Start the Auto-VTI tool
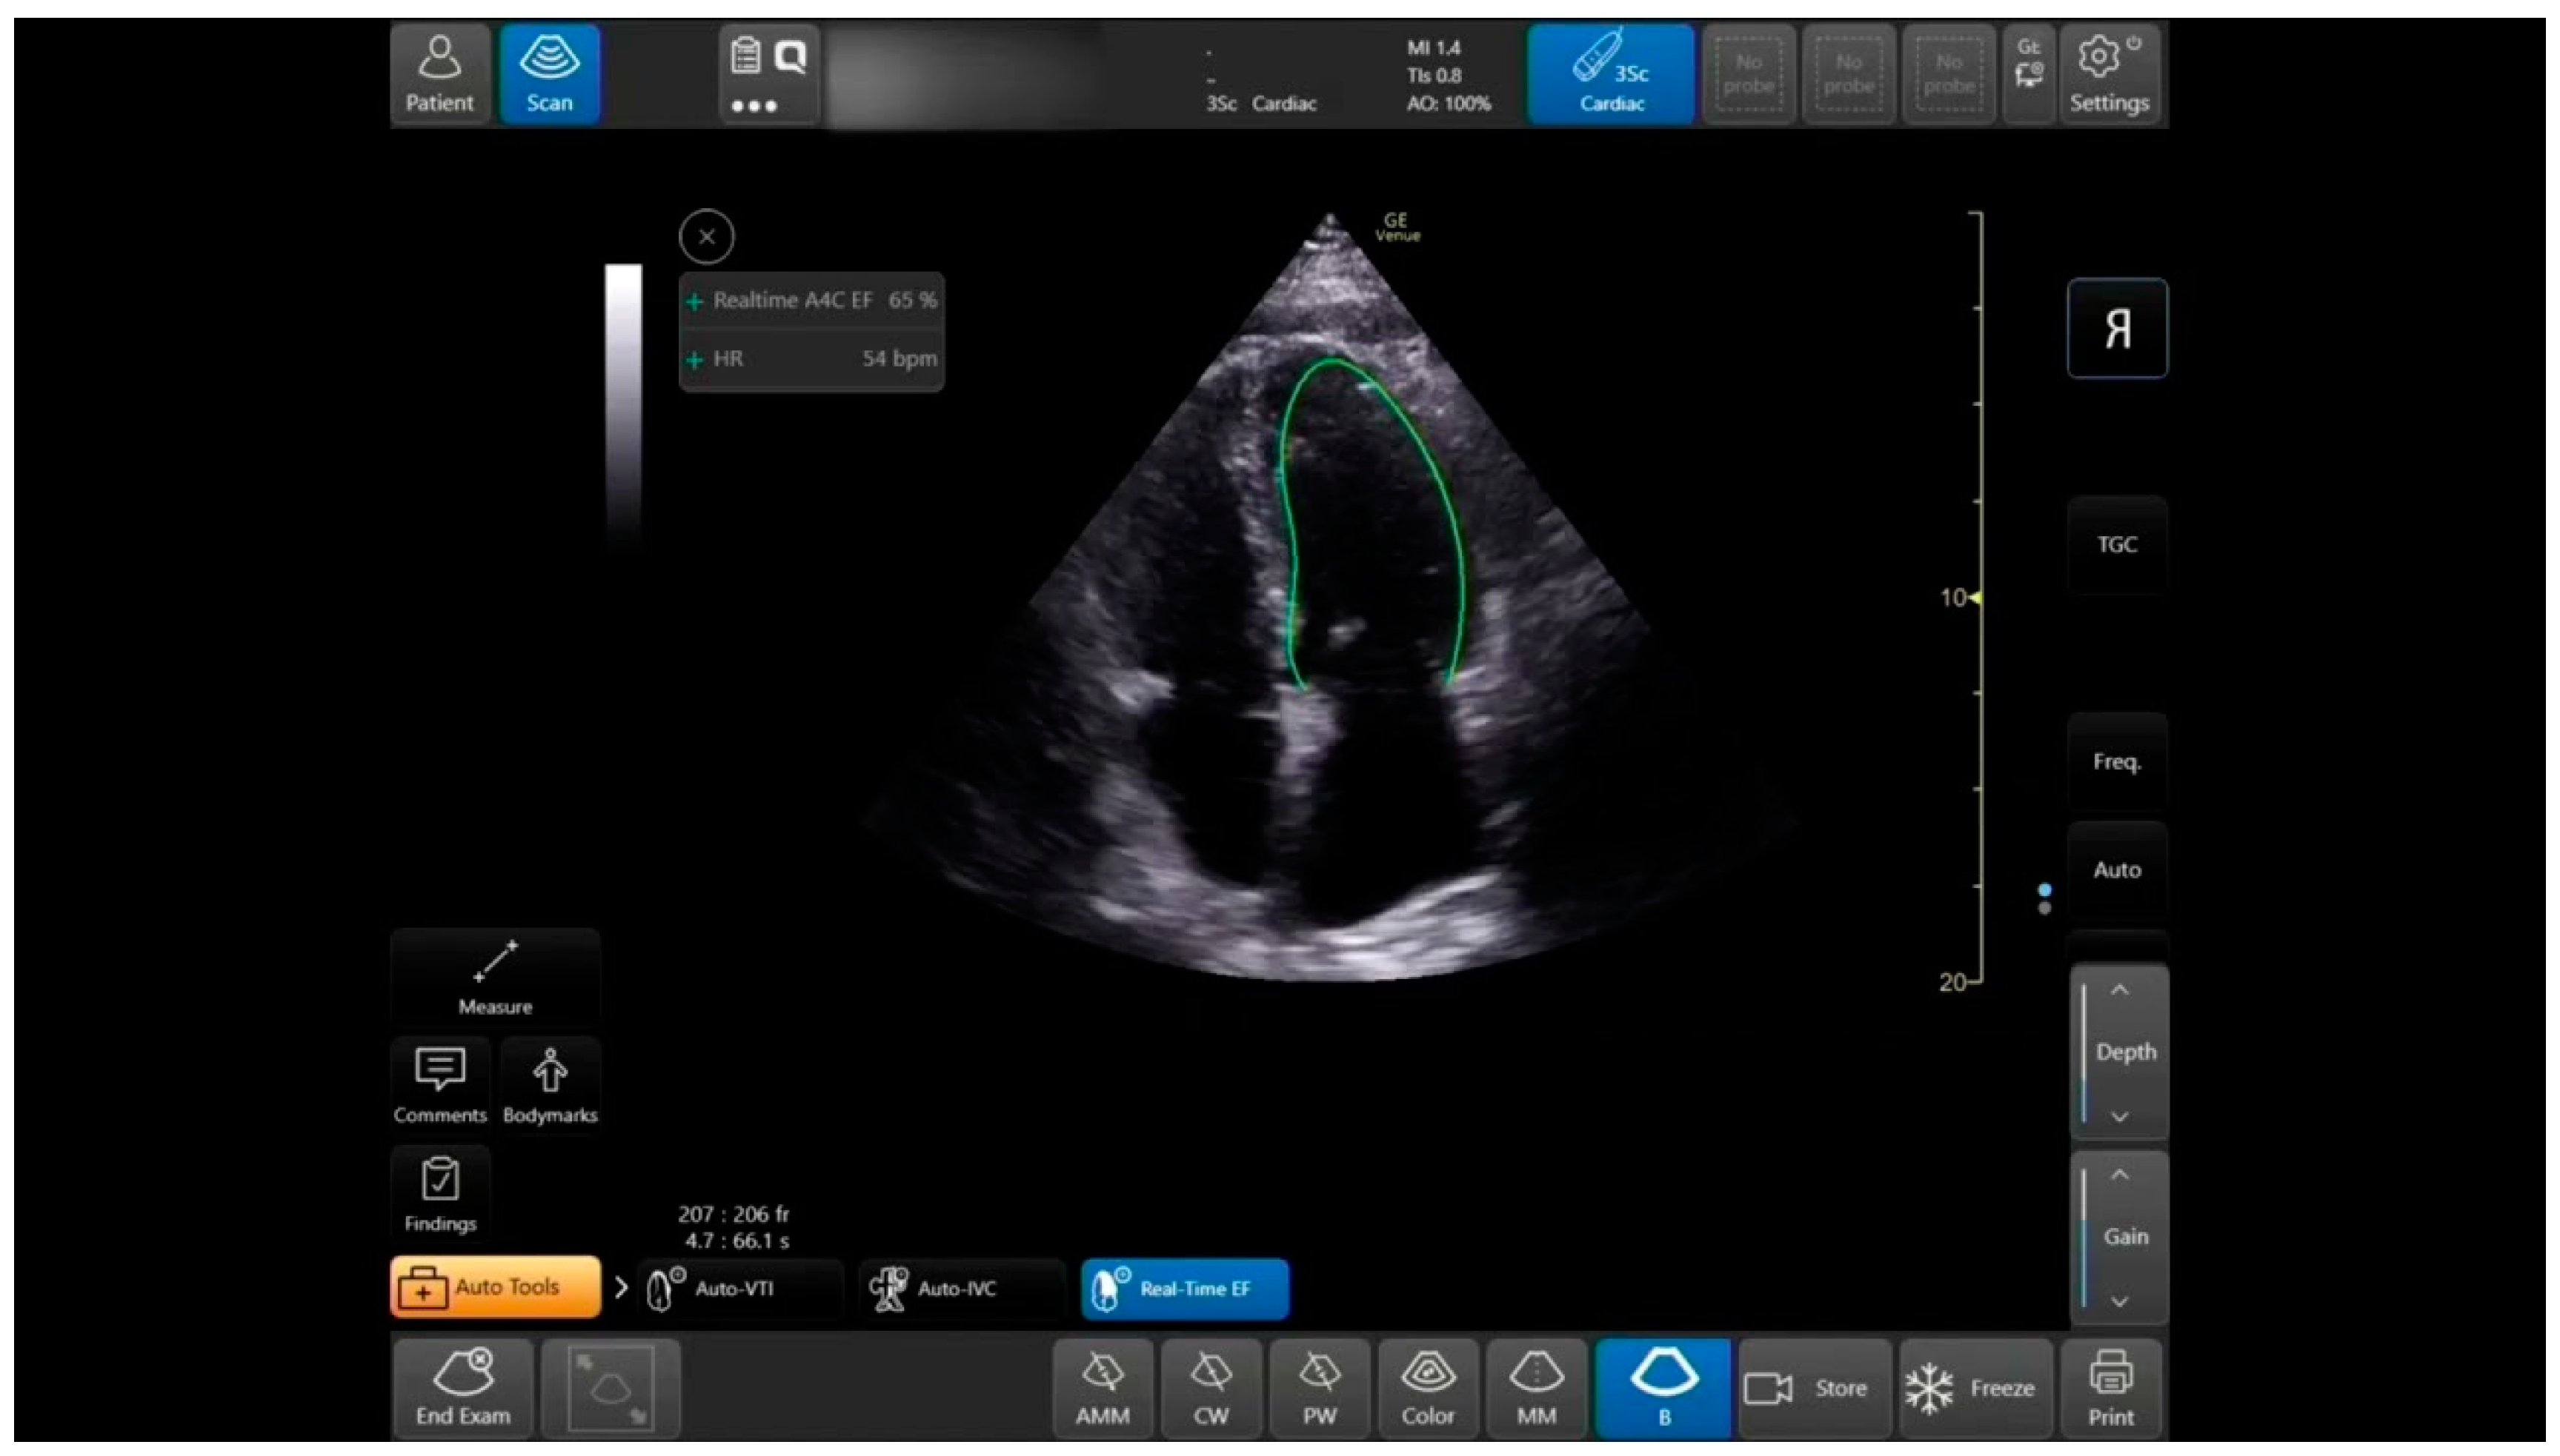This screenshot has width=2560, height=1456. pos(738,1289)
